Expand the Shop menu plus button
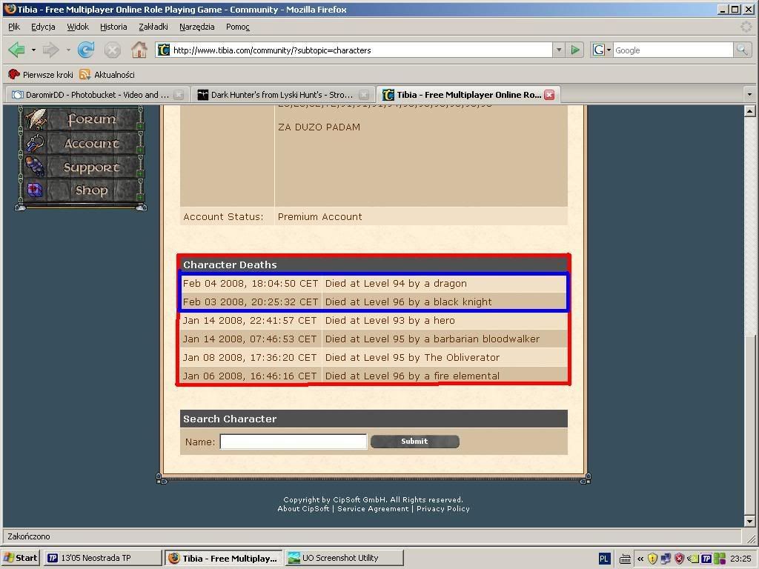 click(140, 197)
